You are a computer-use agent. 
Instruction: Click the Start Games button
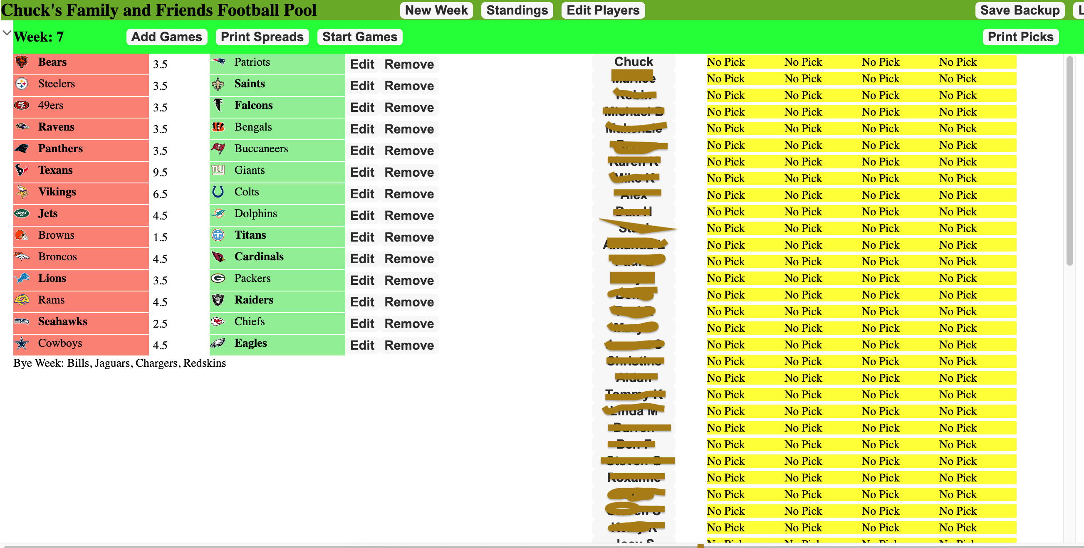click(x=360, y=37)
